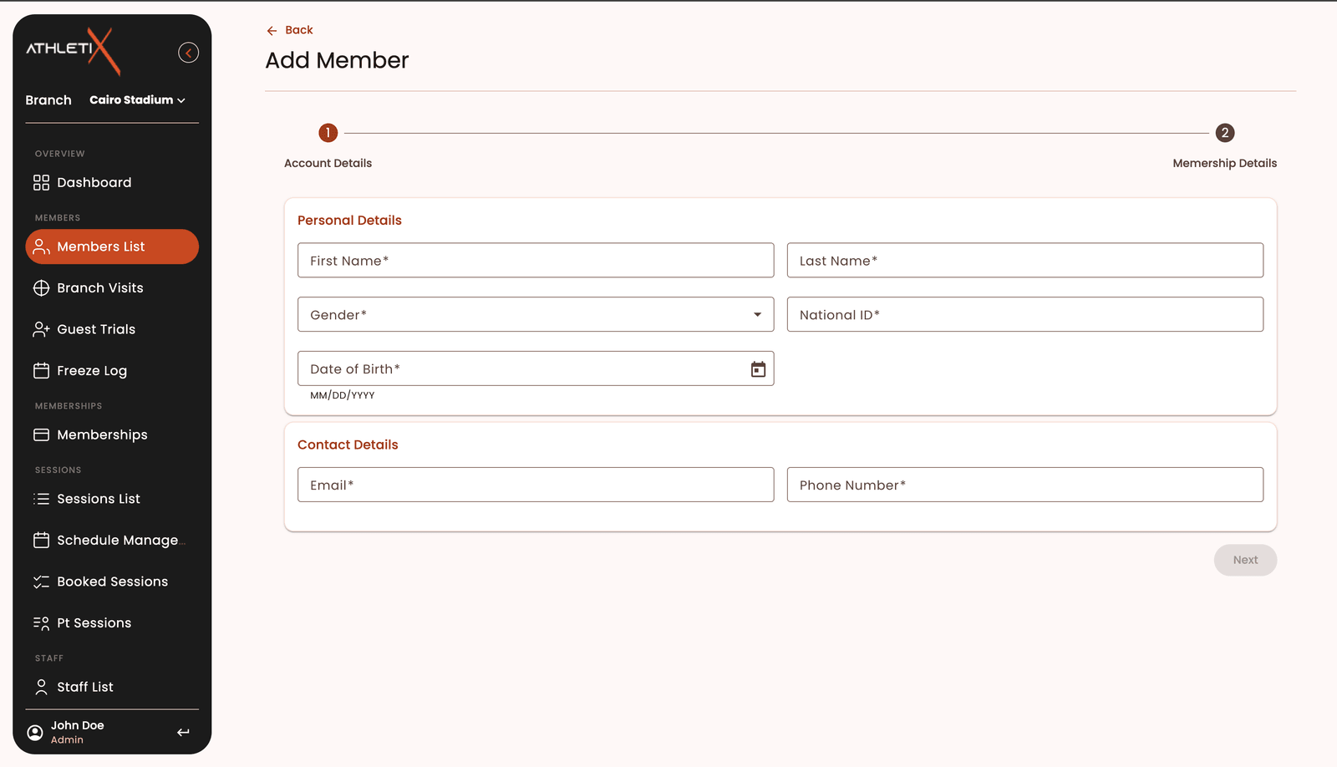Image resolution: width=1337 pixels, height=767 pixels.
Task: Select step 1 Account Details circle
Action: pyautogui.click(x=328, y=133)
